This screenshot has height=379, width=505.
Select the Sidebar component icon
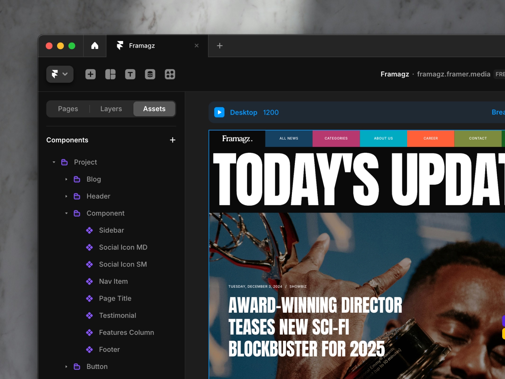pyautogui.click(x=90, y=230)
